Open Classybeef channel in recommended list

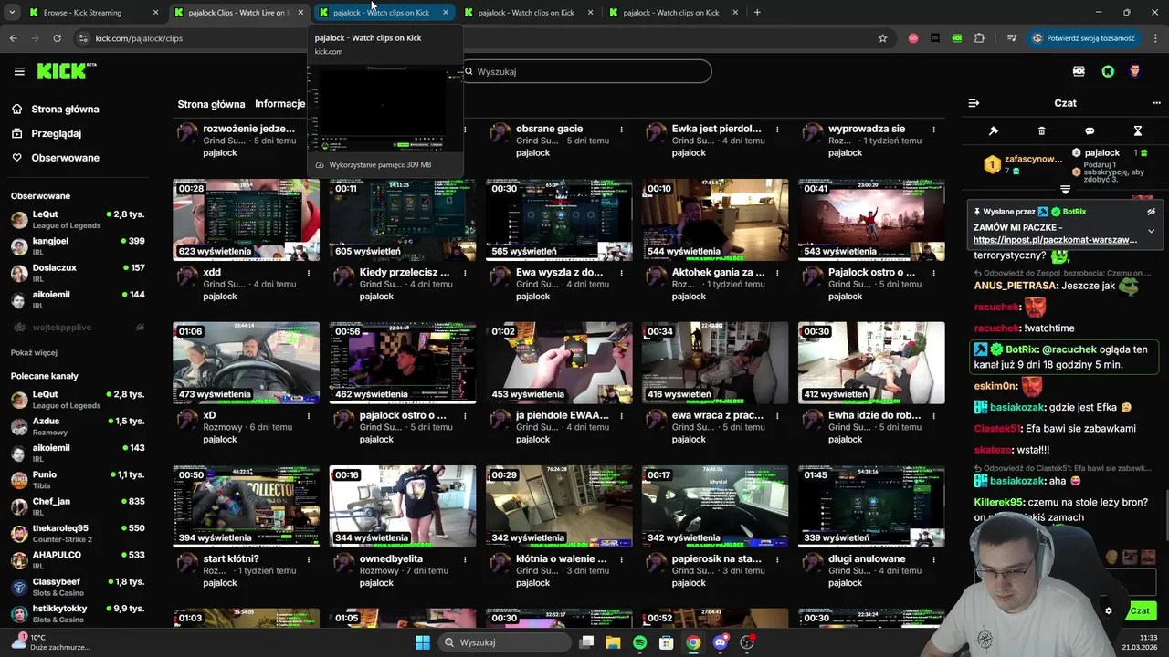pyautogui.click(x=78, y=587)
